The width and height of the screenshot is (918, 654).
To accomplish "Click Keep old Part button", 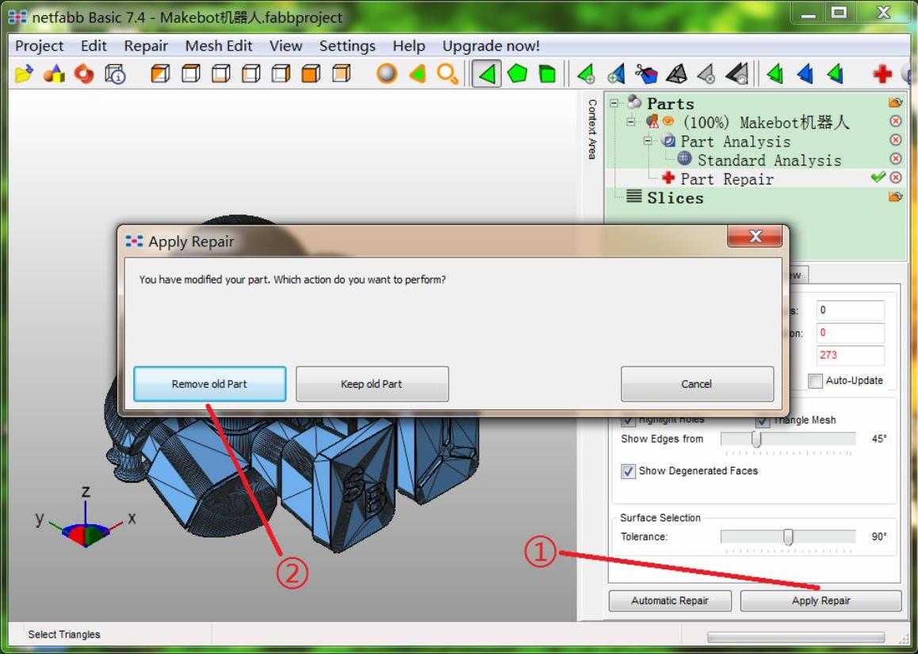I will coord(372,384).
